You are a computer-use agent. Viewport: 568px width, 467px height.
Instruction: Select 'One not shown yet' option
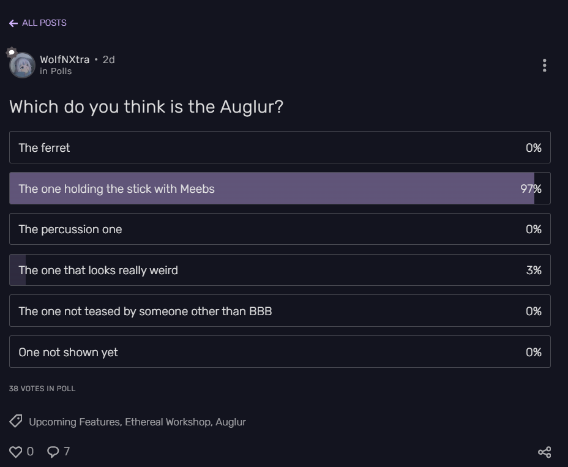pos(280,352)
